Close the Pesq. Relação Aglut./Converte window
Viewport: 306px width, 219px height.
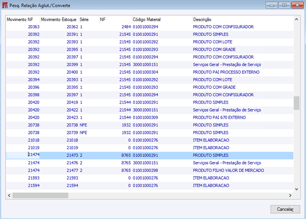pyautogui.click(x=297, y=5)
